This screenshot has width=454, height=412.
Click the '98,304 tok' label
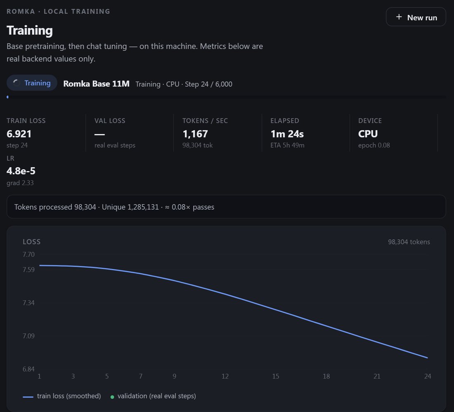(x=197, y=145)
